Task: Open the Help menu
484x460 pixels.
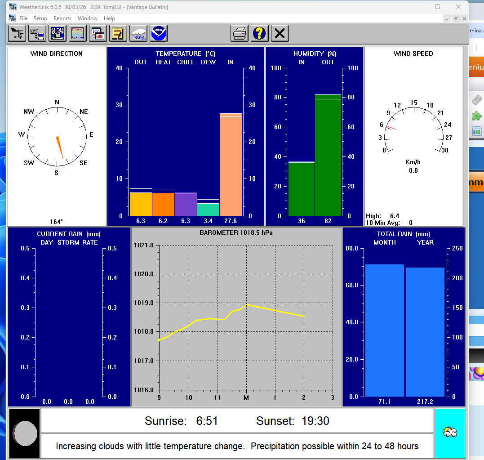Action: point(109,18)
